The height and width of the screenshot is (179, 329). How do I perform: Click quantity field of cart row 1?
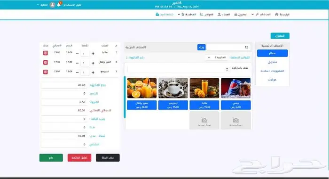coord(85,54)
